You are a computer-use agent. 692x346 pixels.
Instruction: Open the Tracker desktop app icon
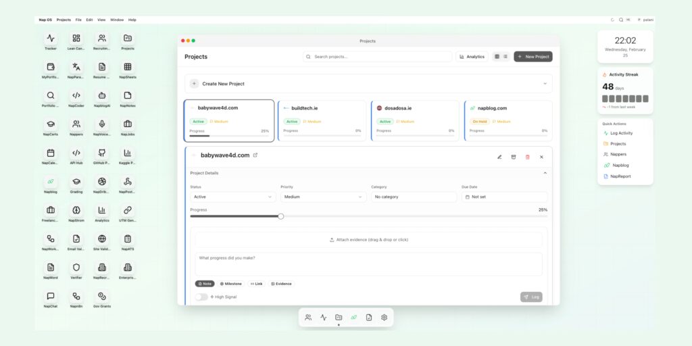[x=51, y=39]
